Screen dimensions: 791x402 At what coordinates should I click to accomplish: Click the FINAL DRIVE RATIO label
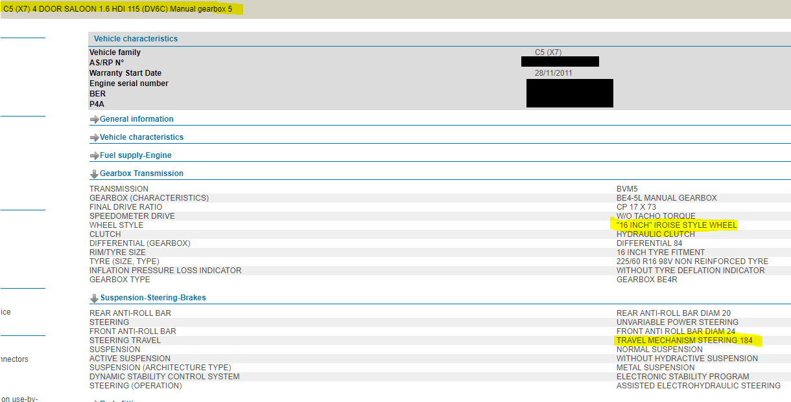coord(126,207)
